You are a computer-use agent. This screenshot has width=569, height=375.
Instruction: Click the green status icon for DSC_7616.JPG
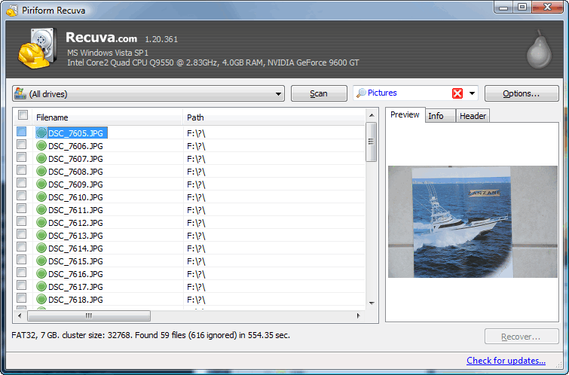coord(41,273)
